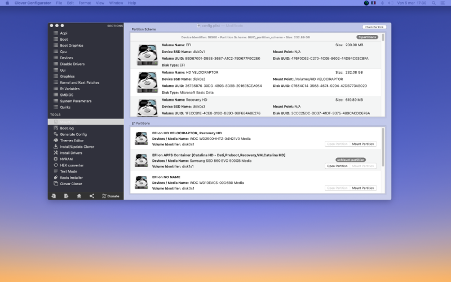451x282 pixels.
Task: Show the Graphics section
Action: pos(67,77)
